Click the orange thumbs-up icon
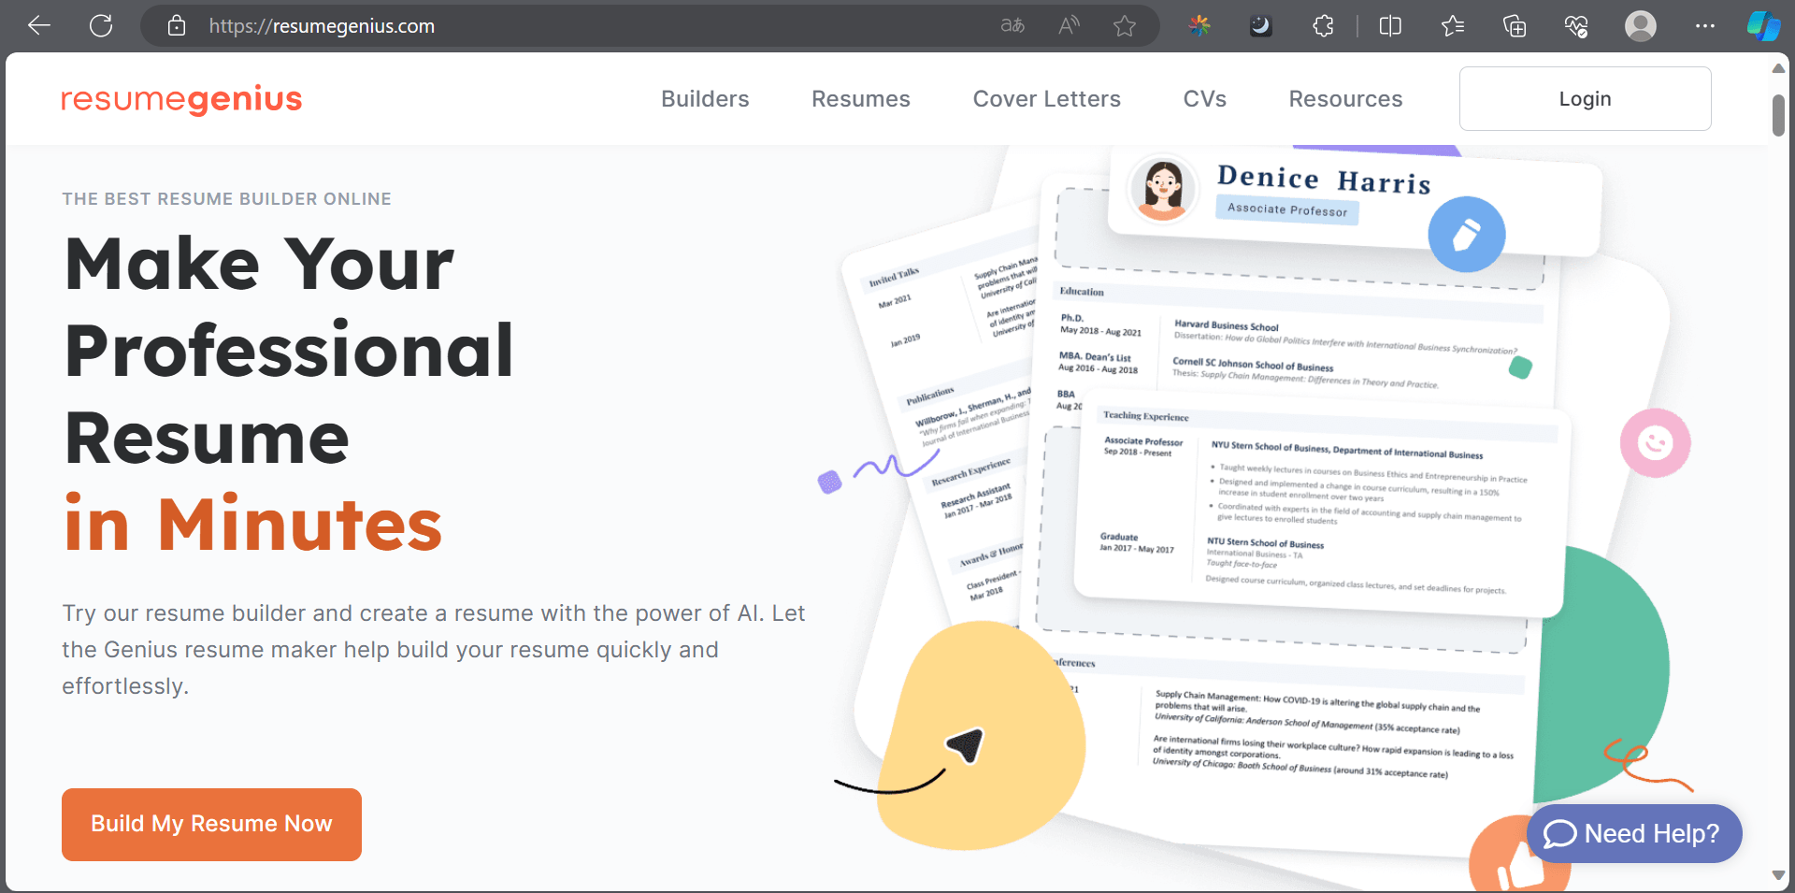Screen dimensions: 1795x893 [1519, 856]
